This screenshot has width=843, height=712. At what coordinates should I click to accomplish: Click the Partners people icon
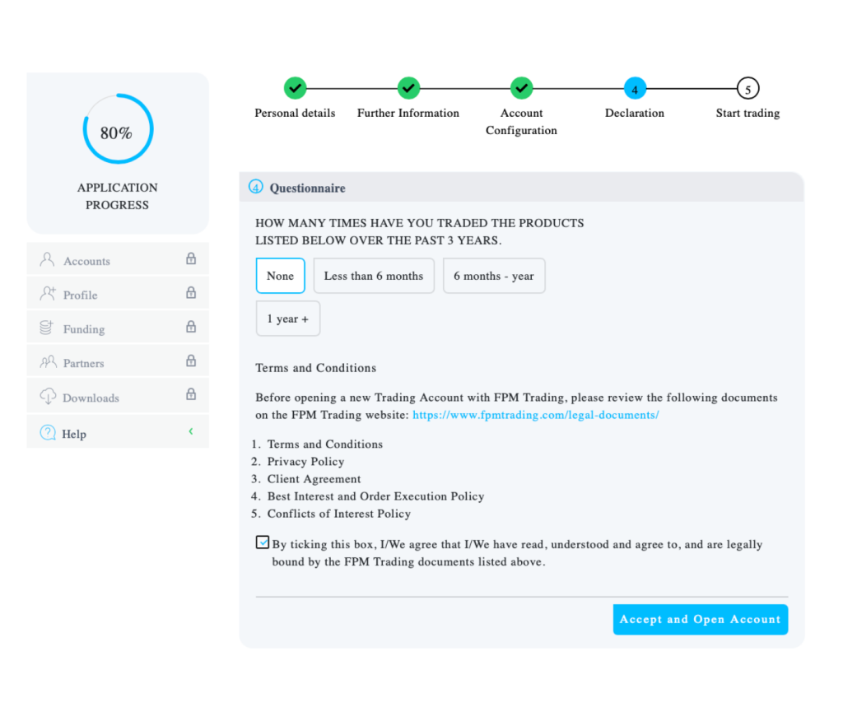tap(48, 362)
